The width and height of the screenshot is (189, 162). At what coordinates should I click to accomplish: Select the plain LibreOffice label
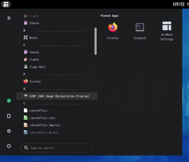(38, 111)
